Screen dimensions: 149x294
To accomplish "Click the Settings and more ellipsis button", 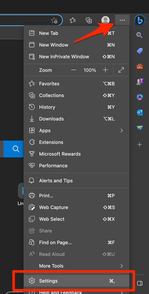I will [122, 20].
